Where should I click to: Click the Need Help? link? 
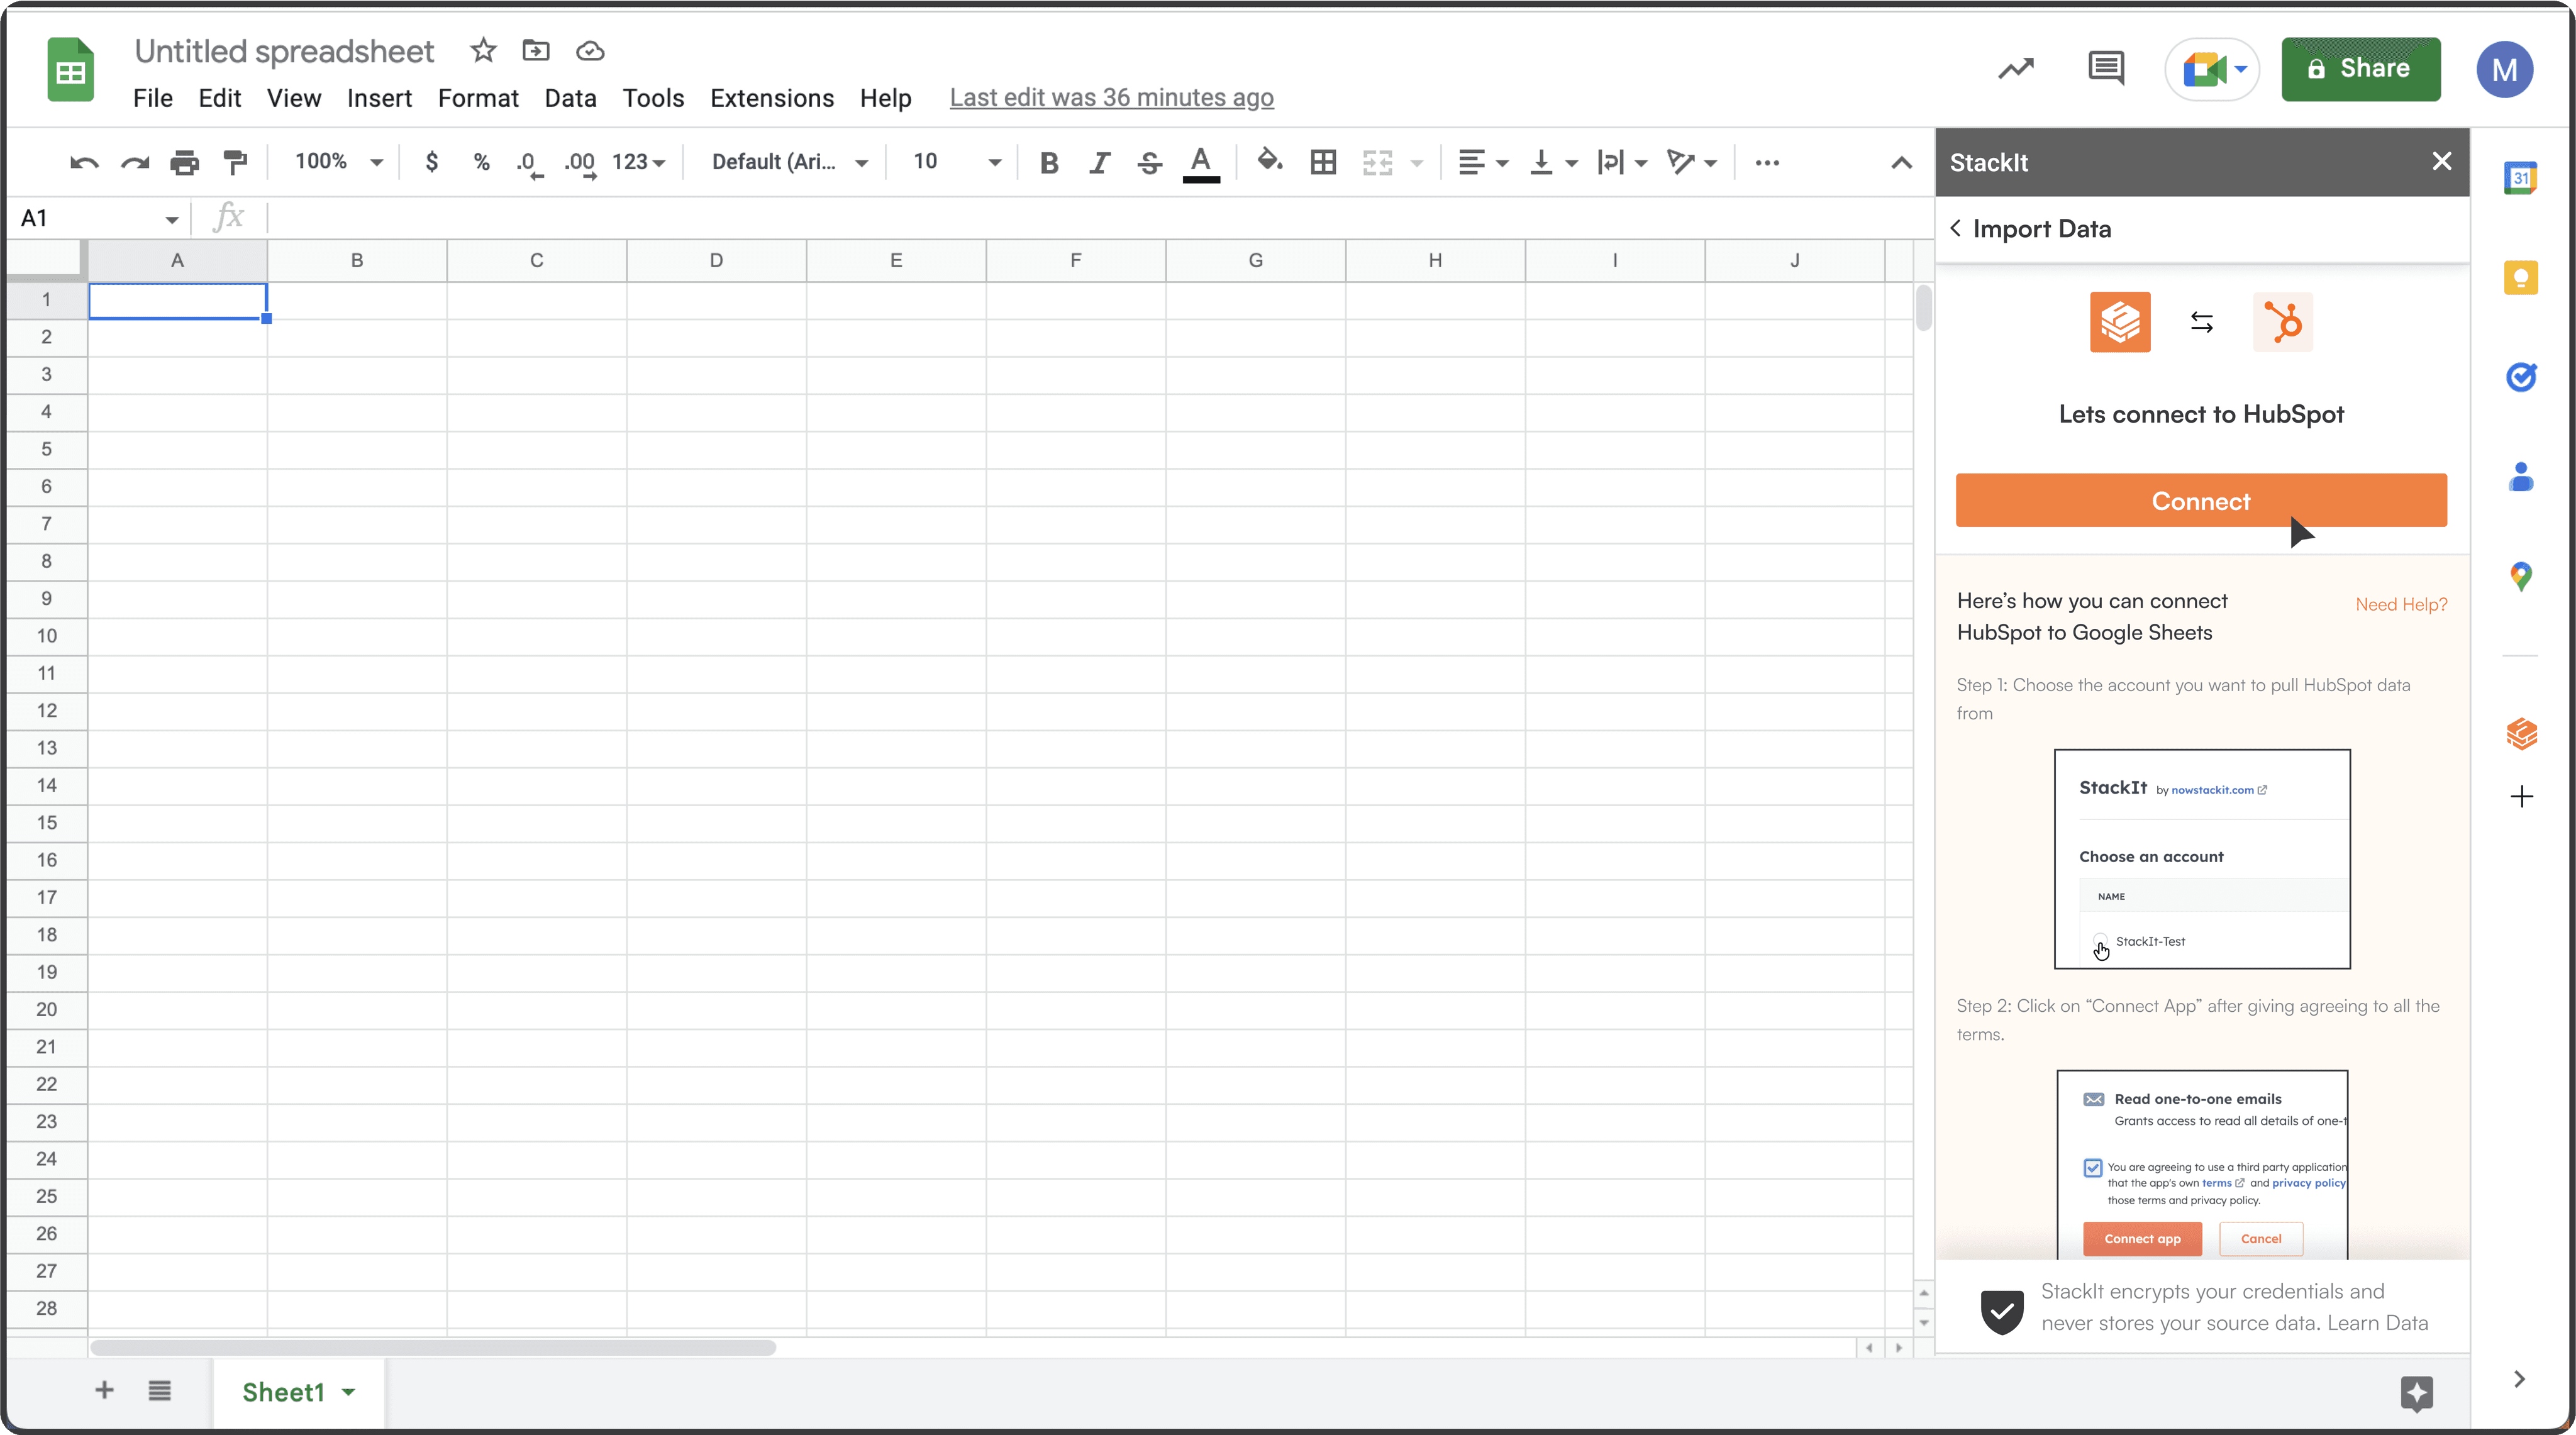coord(2400,604)
